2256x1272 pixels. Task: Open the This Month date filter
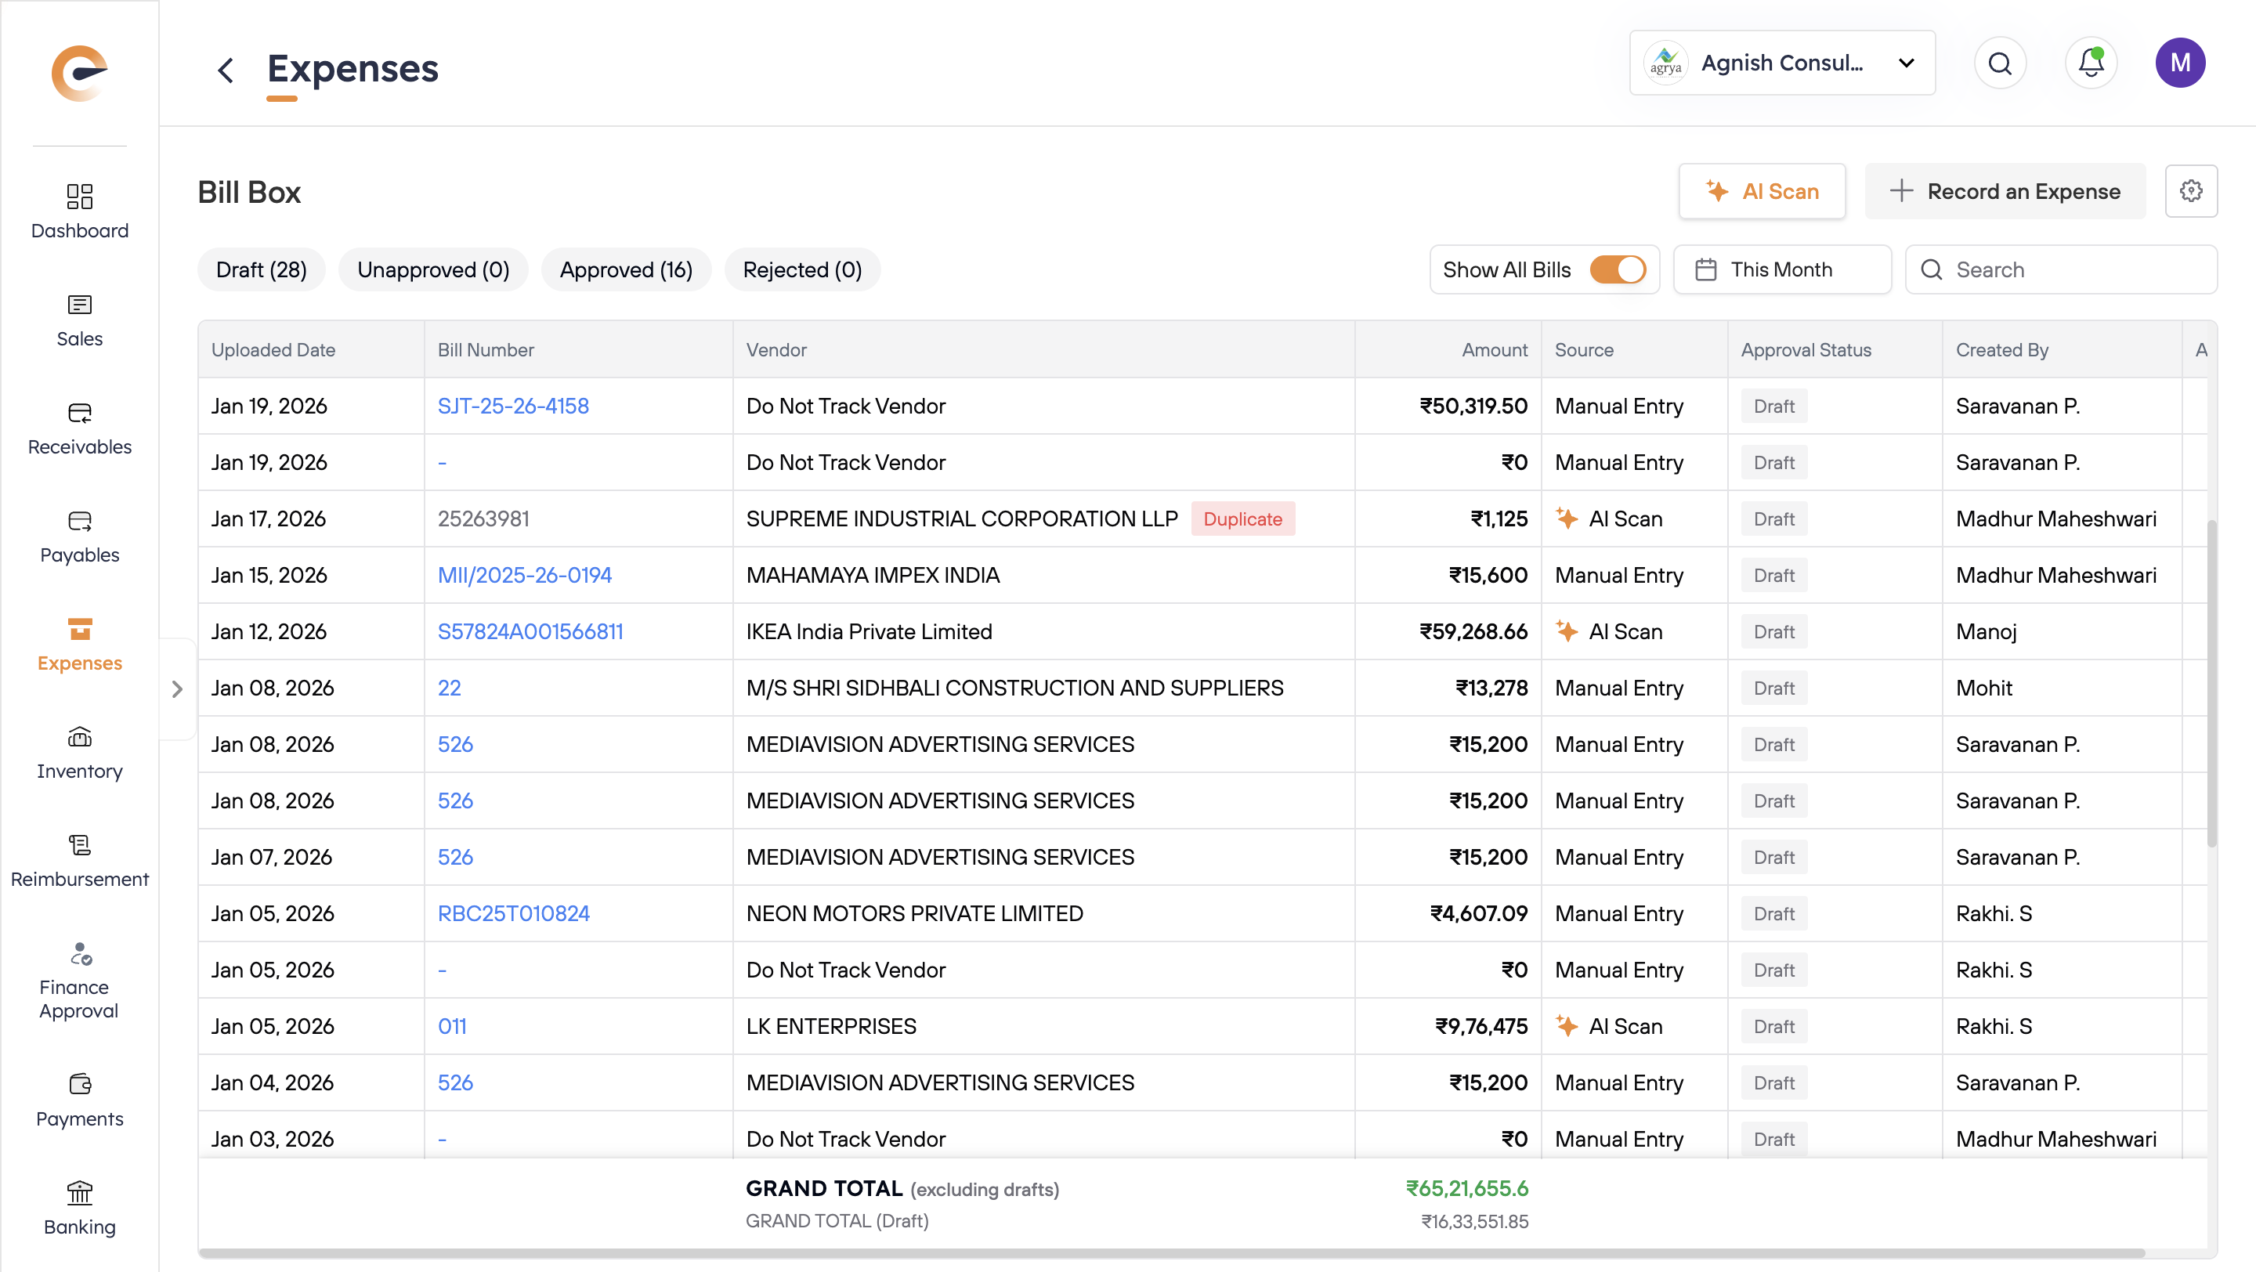point(1781,269)
